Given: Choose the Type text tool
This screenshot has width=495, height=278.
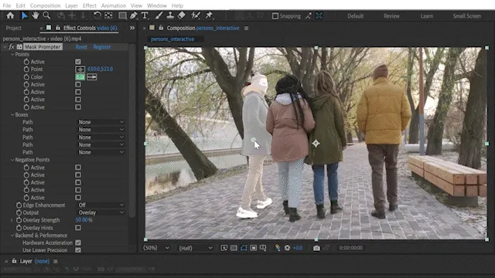Looking at the screenshot, I should pyautogui.click(x=145, y=15).
